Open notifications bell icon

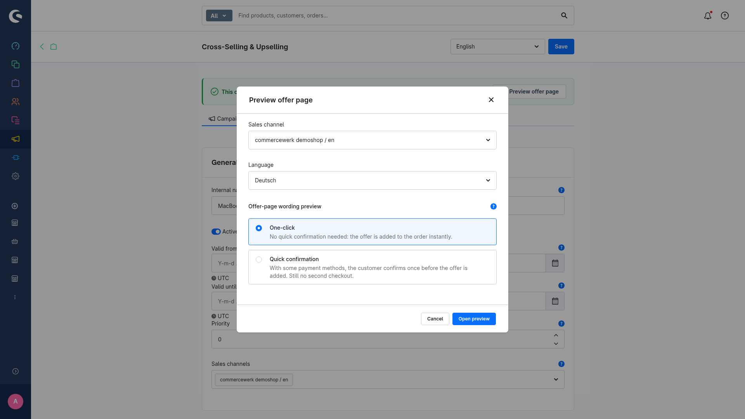point(708,16)
